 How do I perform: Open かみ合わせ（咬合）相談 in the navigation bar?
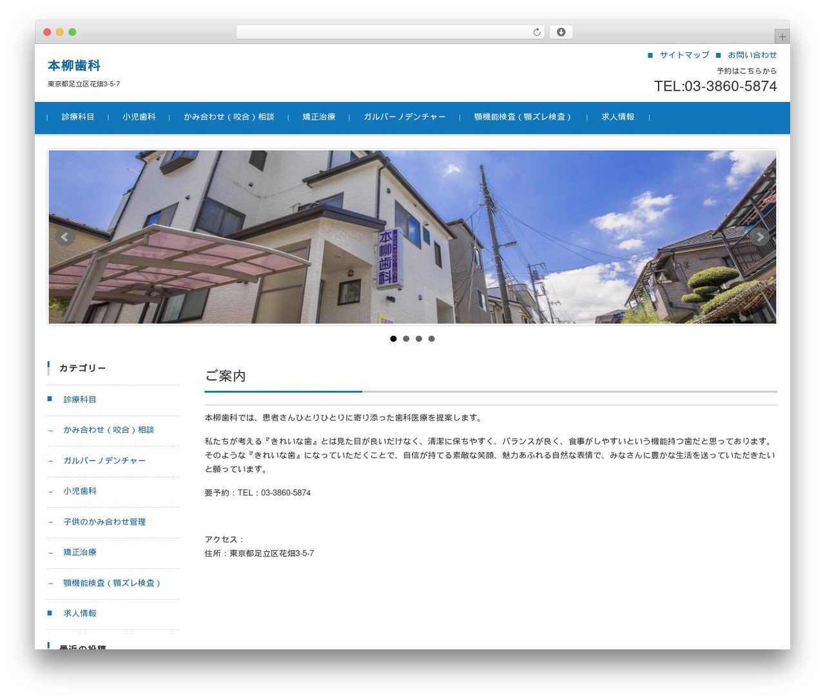(x=229, y=117)
